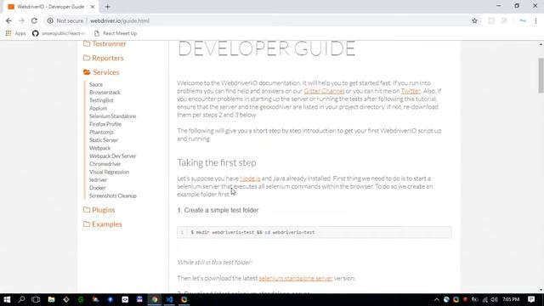
Task: Open the Webpack service page
Action: click(x=100, y=148)
